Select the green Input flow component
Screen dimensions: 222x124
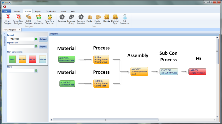(12, 59)
